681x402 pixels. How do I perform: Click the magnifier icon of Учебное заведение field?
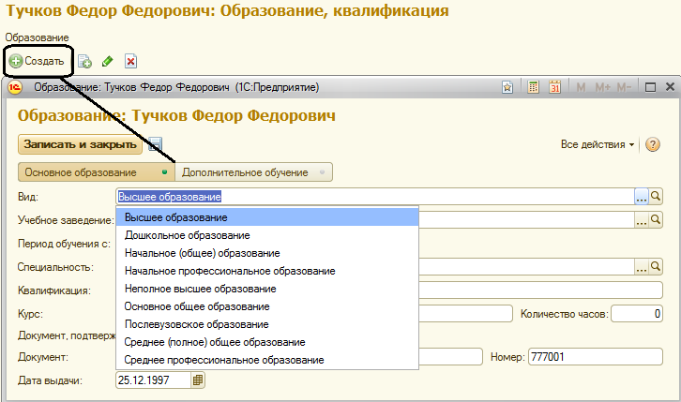[656, 220]
